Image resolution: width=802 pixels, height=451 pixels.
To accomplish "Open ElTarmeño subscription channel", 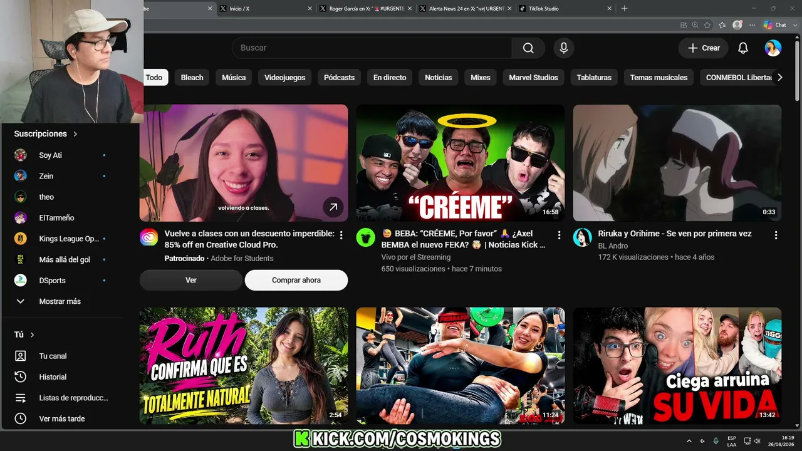I will [62, 218].
